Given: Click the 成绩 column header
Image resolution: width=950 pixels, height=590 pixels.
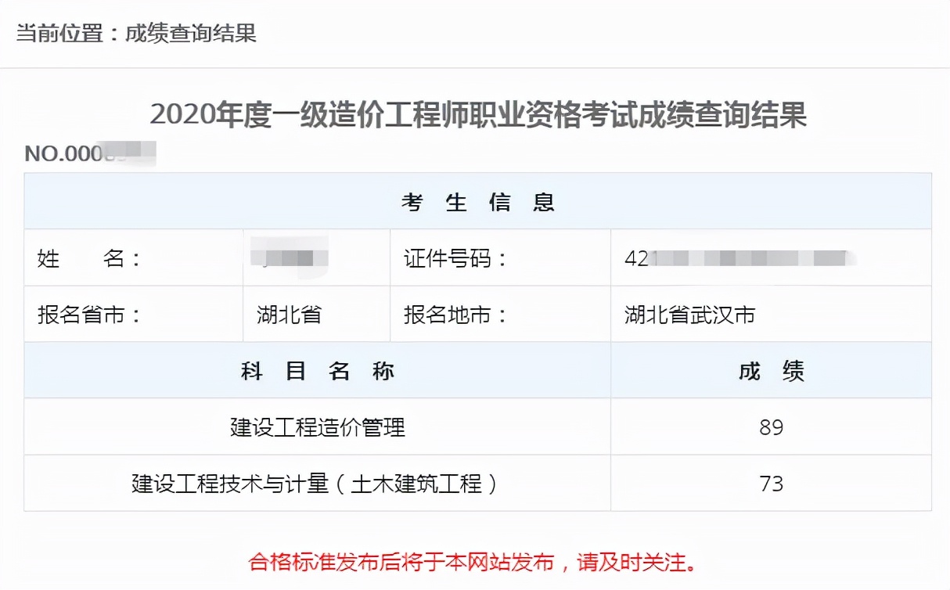Looking at the screenshot, I should coord(771,371).
